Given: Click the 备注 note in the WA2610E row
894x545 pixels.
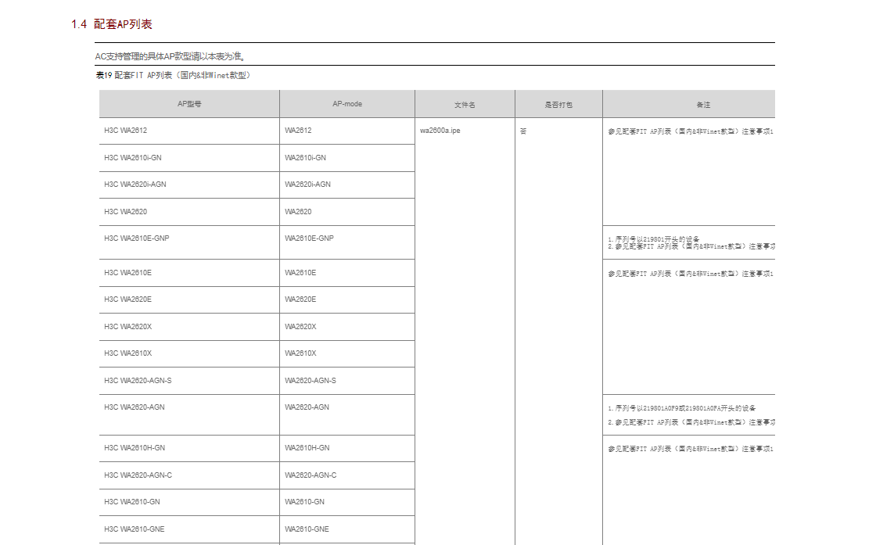Looking at the screenshot, I should coord(691,274).
